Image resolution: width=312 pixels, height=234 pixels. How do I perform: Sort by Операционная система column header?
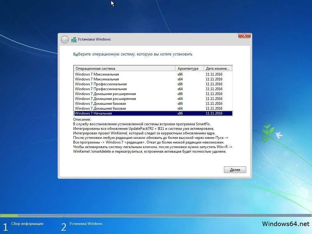click(x=125, y=69)
